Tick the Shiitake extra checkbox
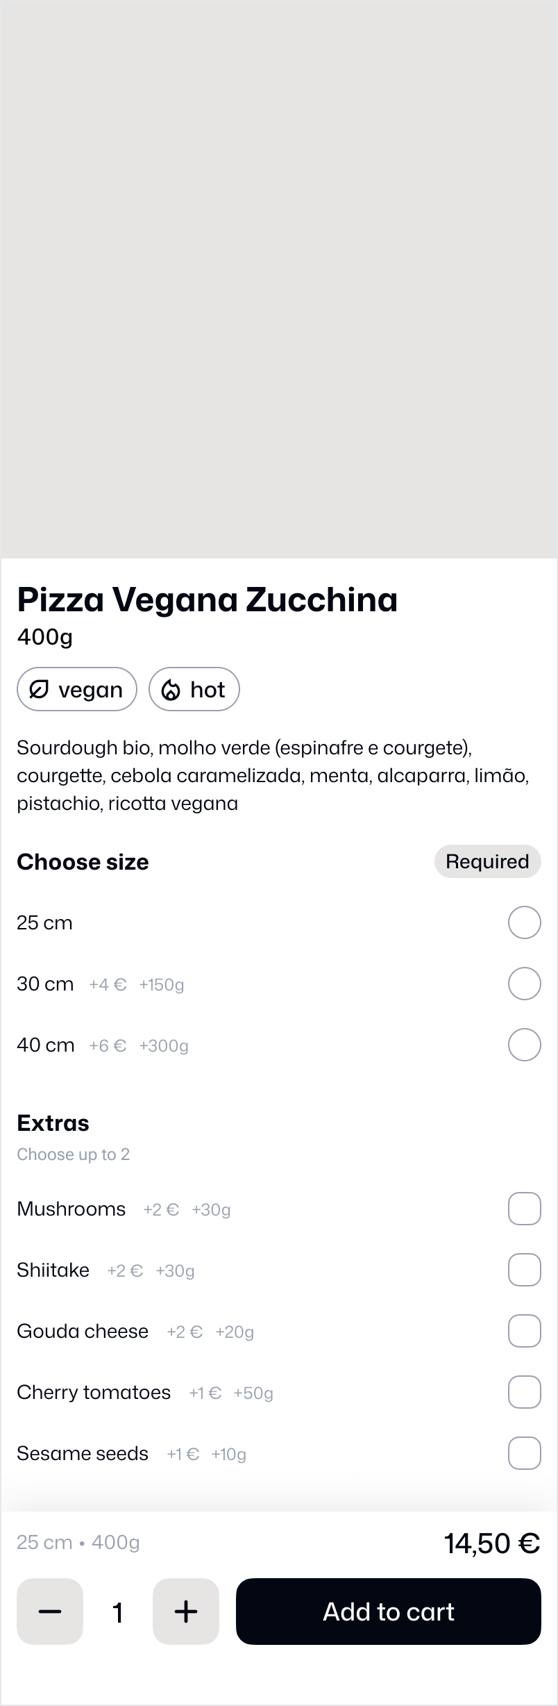The image size is (558, 1706). 525,1270
